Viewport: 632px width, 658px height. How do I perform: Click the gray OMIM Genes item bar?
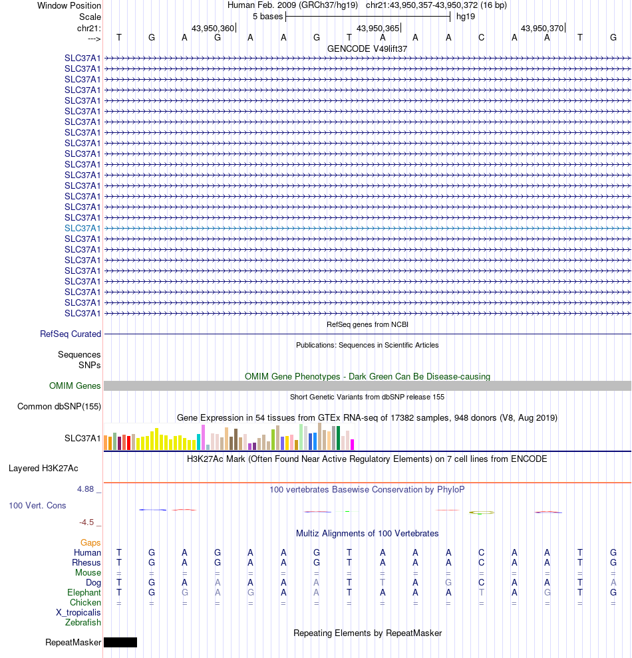pos(367,385)
